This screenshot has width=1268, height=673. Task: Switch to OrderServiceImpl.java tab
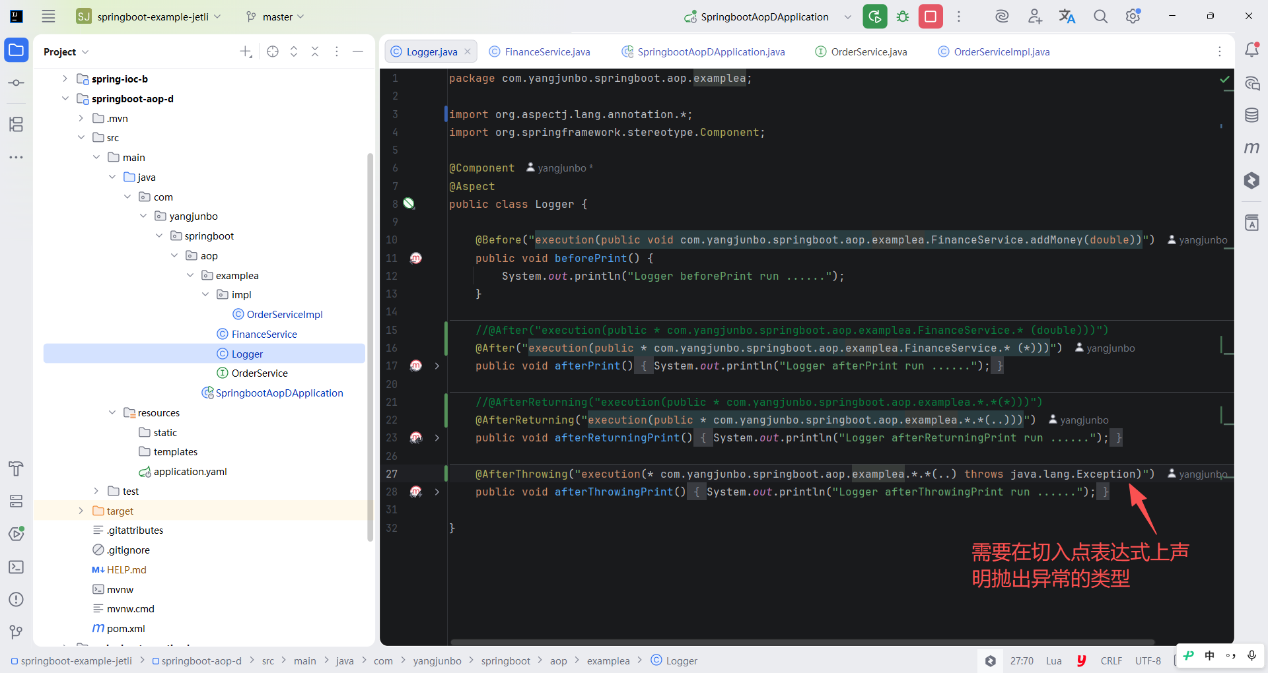[x=994, y=51]
